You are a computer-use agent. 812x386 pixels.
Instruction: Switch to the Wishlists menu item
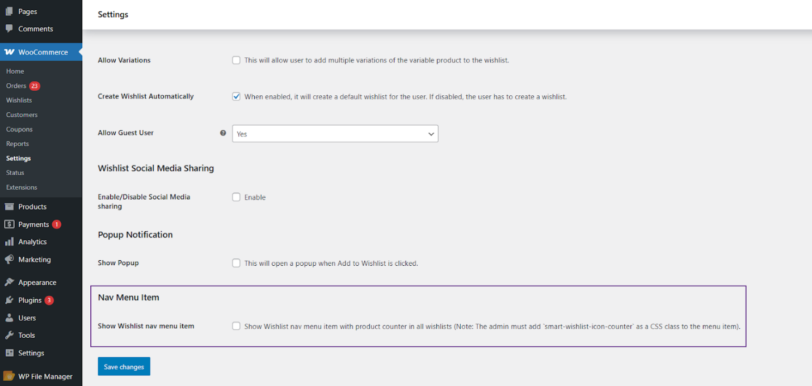pos(19,100)
